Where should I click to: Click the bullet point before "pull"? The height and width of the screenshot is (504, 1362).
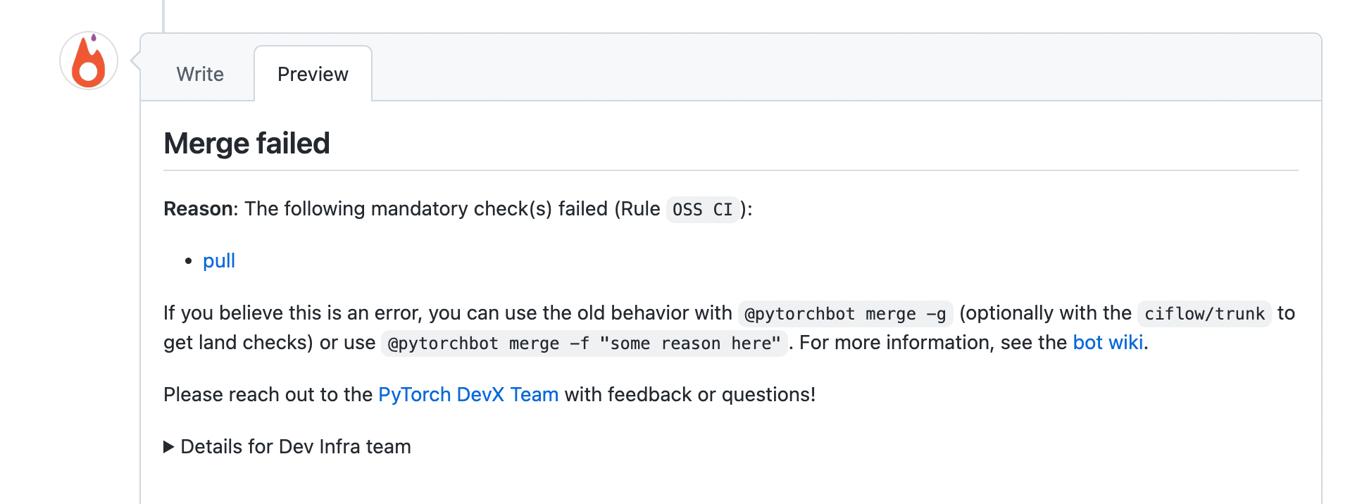(x=188, y=261)
